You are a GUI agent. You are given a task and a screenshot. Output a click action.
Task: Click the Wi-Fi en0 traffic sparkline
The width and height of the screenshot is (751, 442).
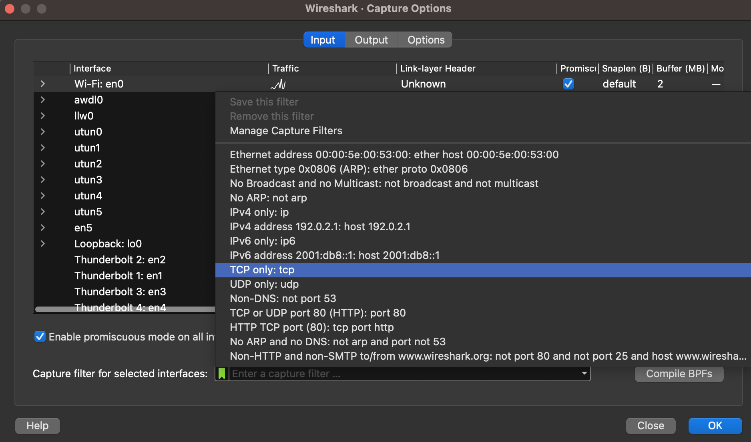tap(278, 84)
